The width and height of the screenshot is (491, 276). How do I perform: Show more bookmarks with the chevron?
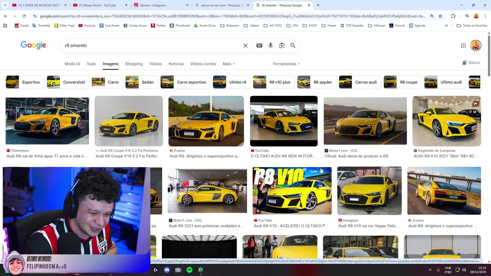[446, 26]
